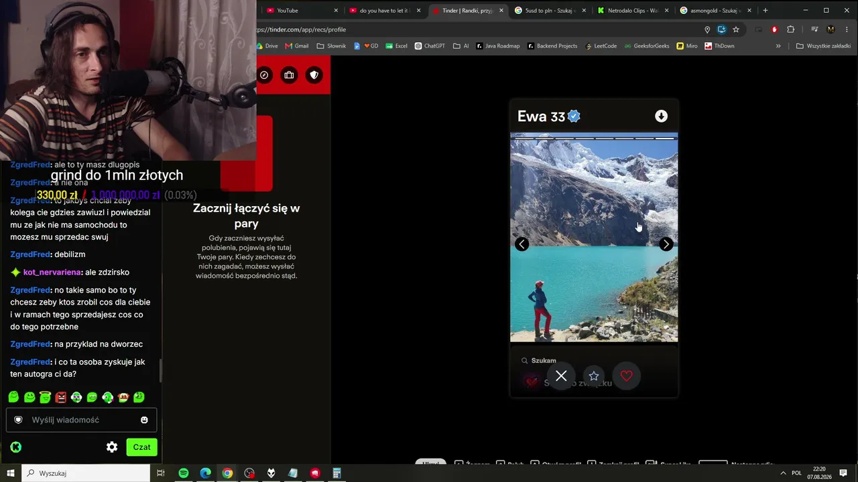Open the Słownik bookmark folder
Screen dimensions: 858x482
(331, 46)
